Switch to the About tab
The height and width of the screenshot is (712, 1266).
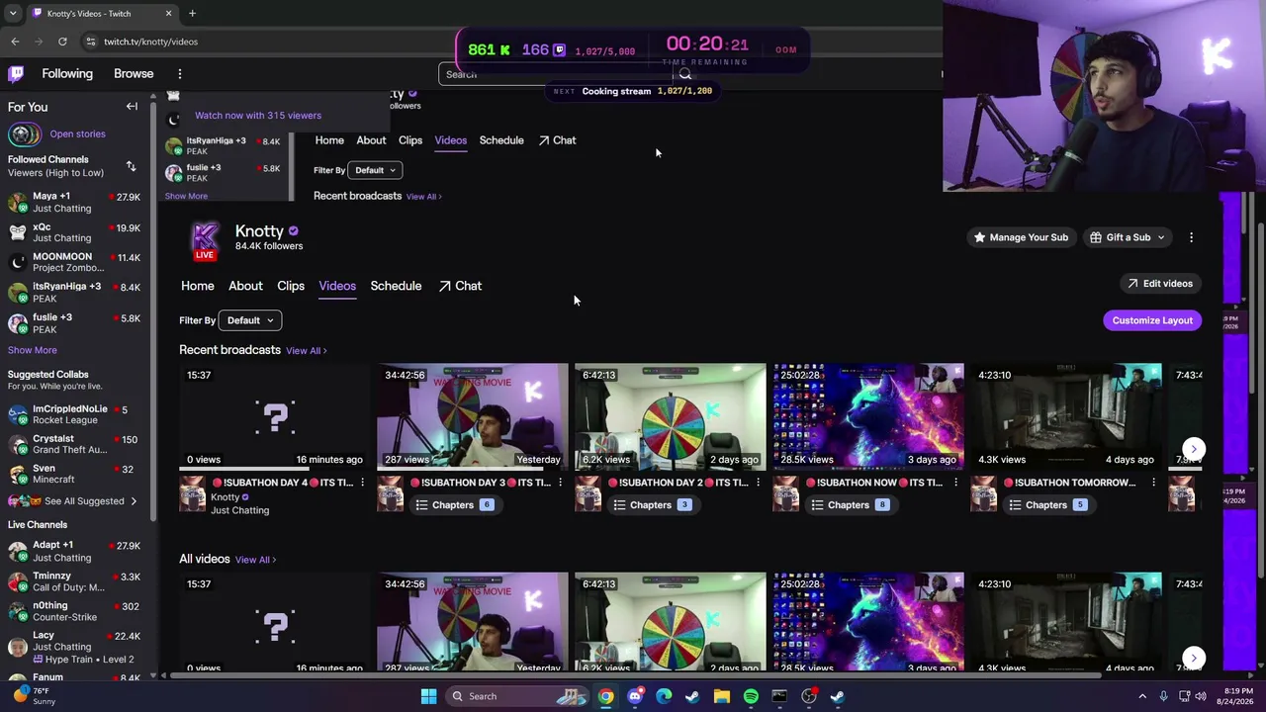pos(245,286)
